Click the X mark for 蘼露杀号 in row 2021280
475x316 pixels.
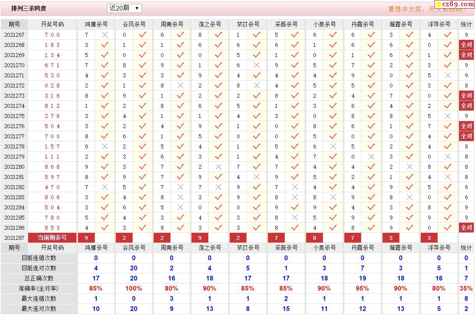[x=409, y=167]
